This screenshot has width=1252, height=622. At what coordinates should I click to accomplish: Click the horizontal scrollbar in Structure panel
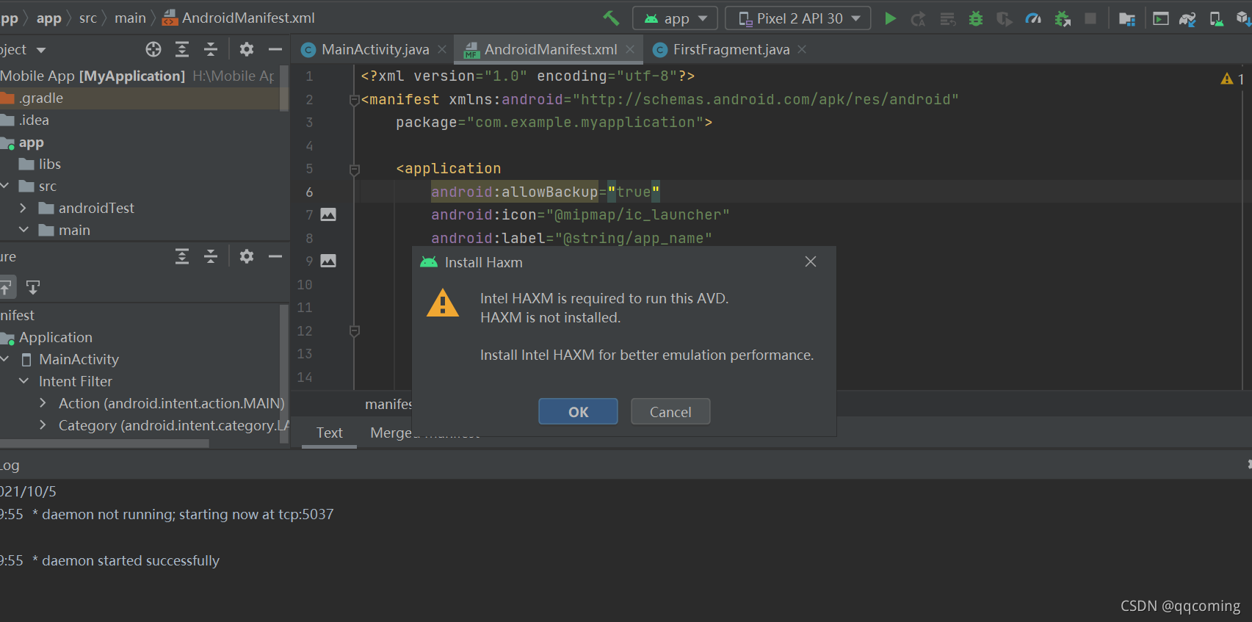tap(104, 444)
